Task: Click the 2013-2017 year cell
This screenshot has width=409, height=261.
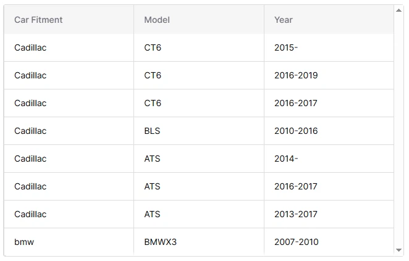Action: tap(296, 214)
